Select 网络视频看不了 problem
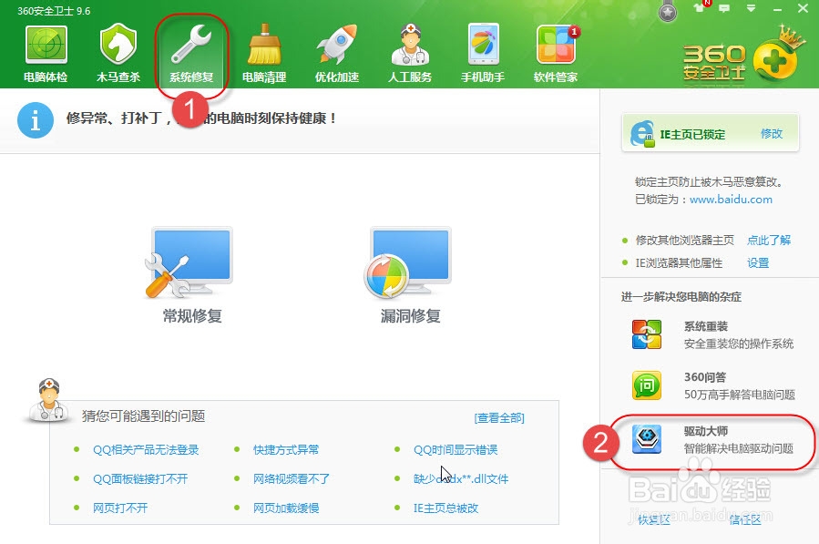This screenshot has width=819, height=544. click(291, 478)
